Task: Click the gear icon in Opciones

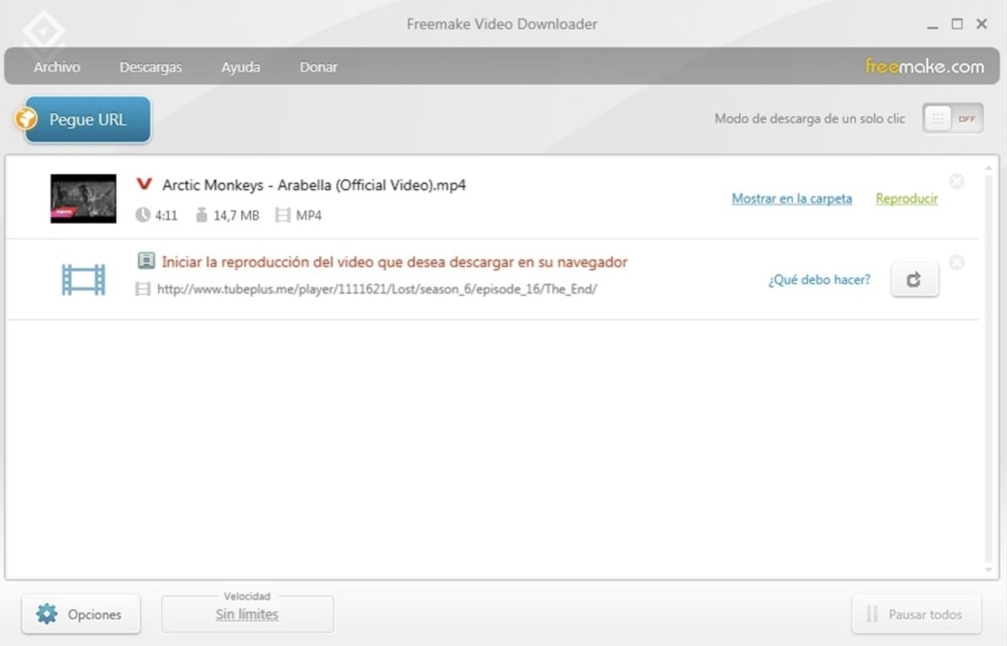Action: point(47,614)
